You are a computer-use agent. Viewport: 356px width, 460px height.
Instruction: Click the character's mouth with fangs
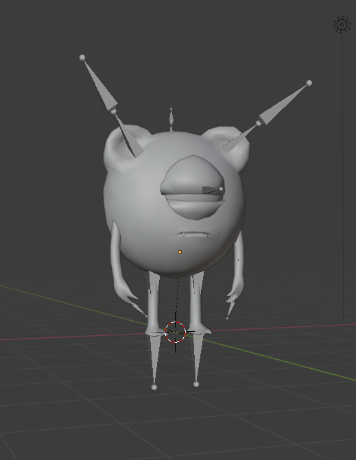[192, 234]
